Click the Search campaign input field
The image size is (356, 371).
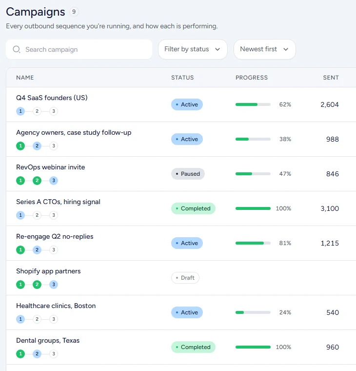[79, 49]
